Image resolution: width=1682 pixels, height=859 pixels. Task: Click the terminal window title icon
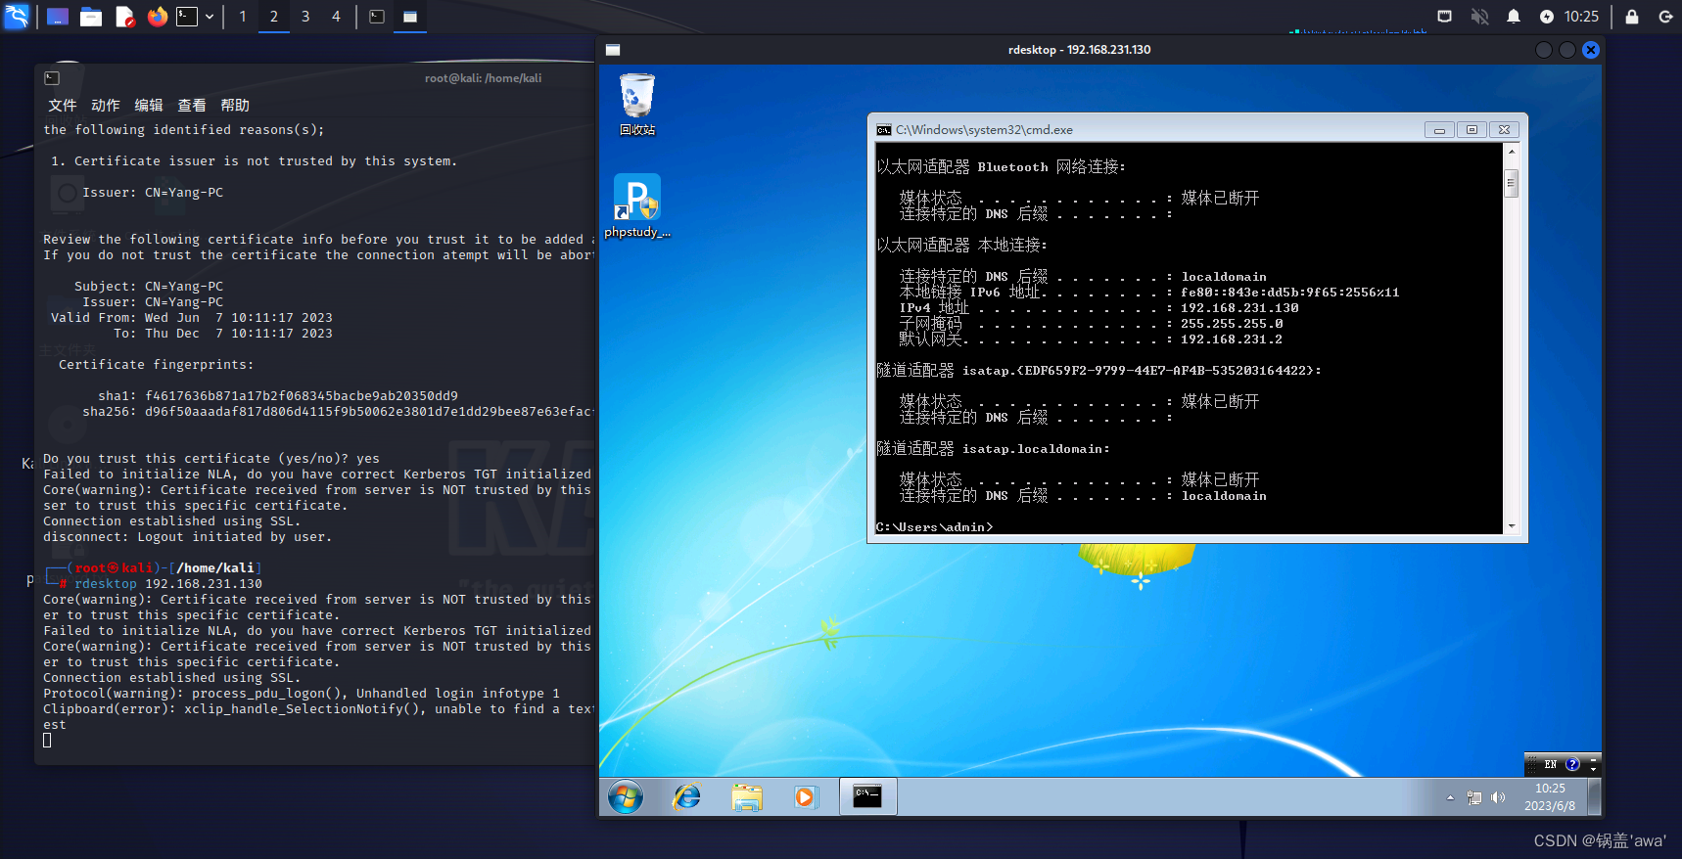click(x=52, y=78)
